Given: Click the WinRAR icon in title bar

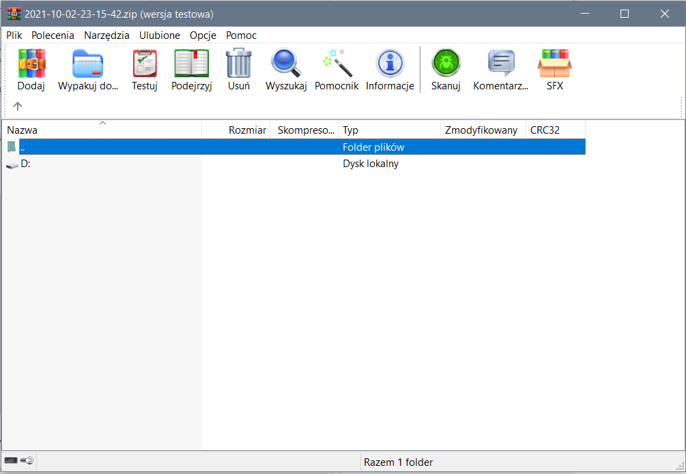Looking at the screenshot, I should point(14,14).
